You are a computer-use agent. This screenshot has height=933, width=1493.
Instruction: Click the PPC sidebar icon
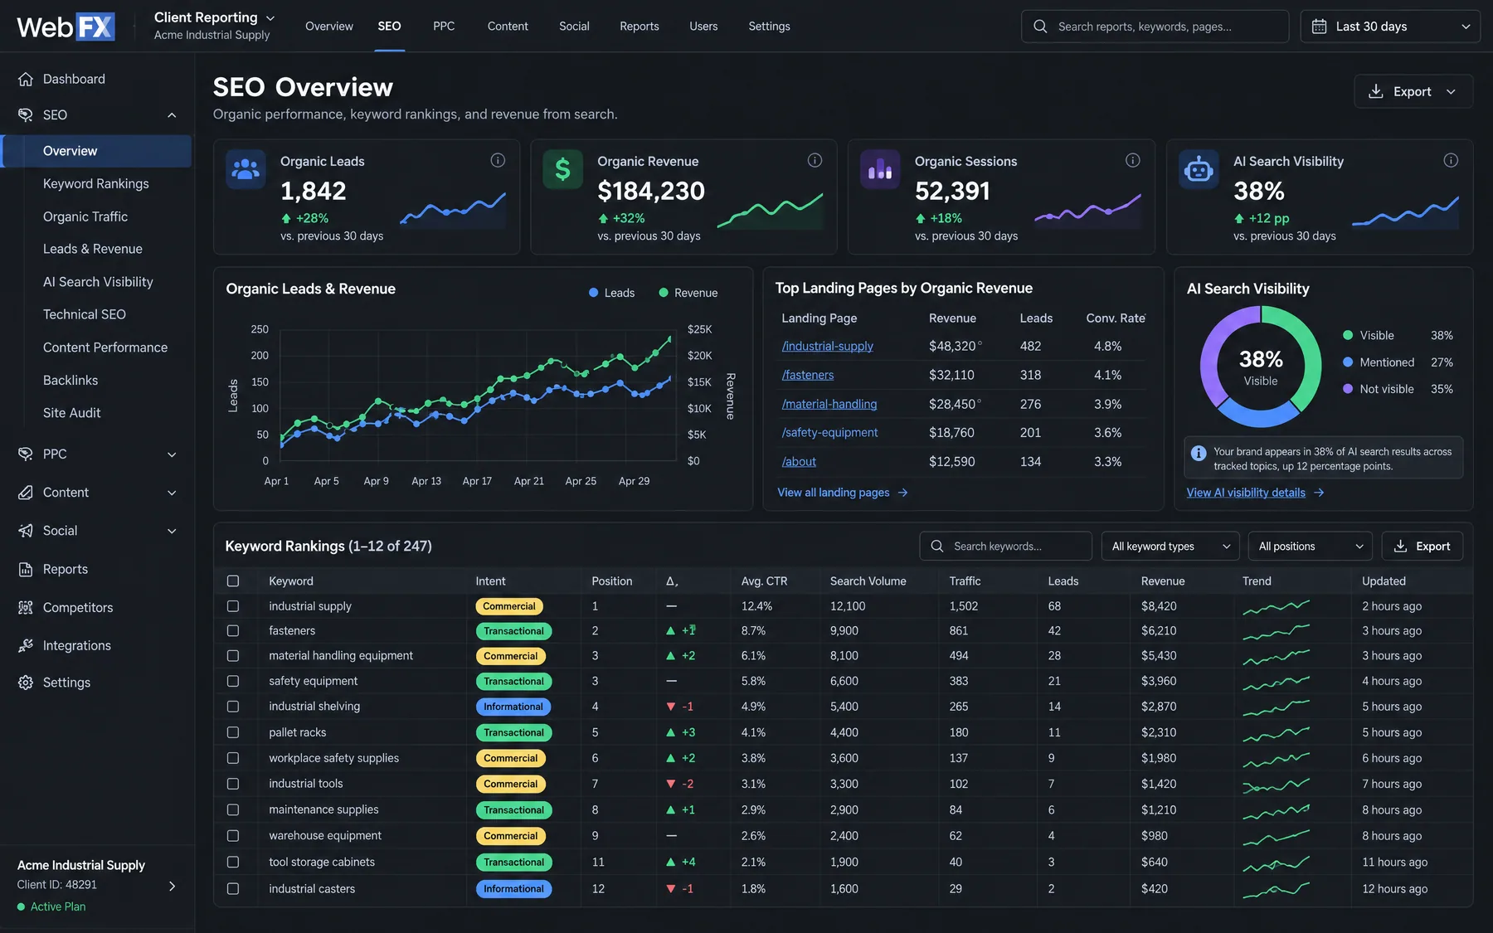(x=26, y=454)
